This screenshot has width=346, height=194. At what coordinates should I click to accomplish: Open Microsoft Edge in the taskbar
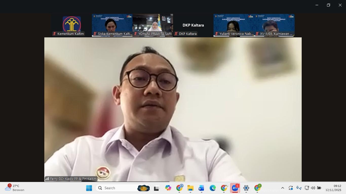(x=213, y=188)
